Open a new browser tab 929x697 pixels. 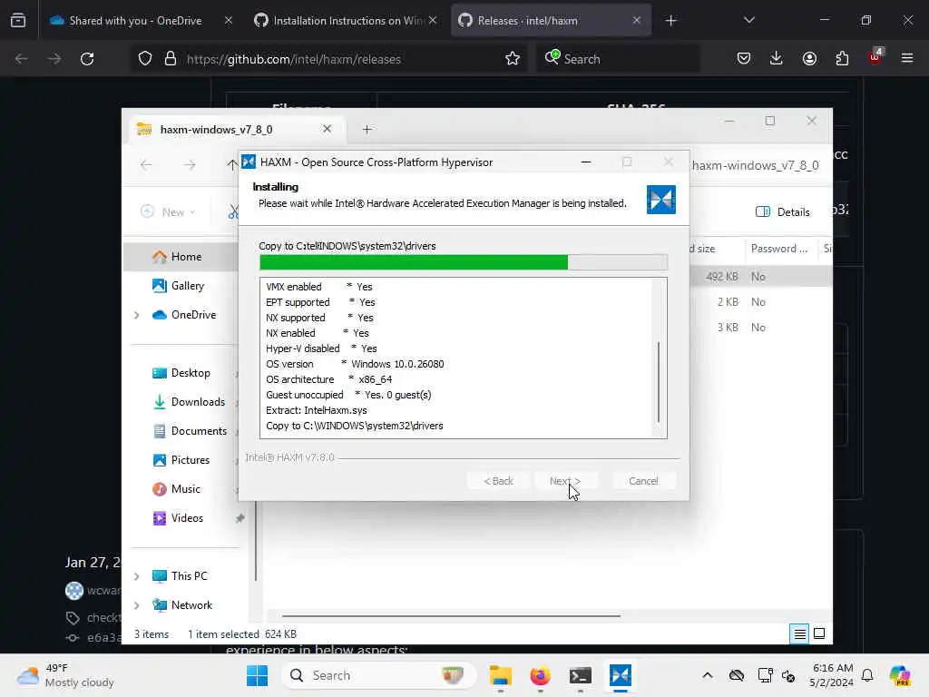click(670, 21)
